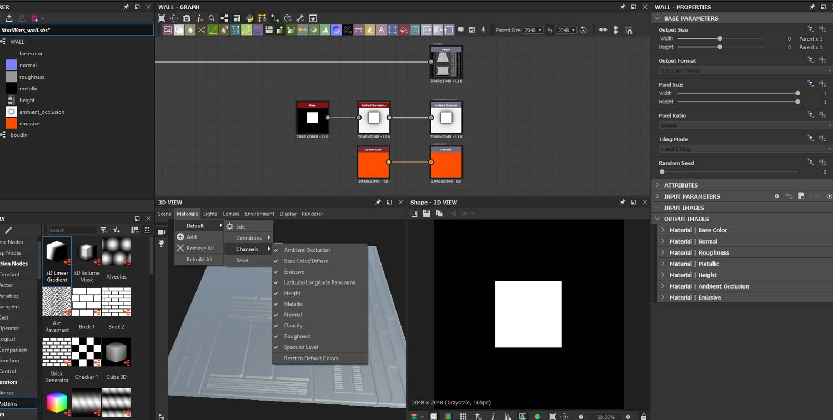Collapse the Base Parameters section

click(658, 18)
